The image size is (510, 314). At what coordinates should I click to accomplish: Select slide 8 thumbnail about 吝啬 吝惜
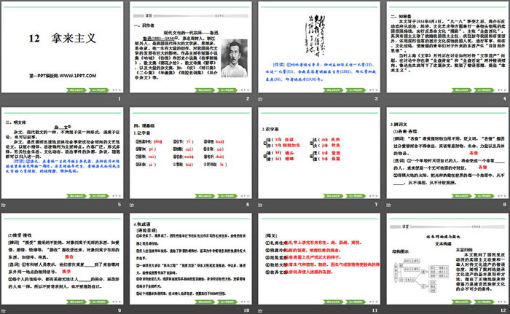coord(447,153)
